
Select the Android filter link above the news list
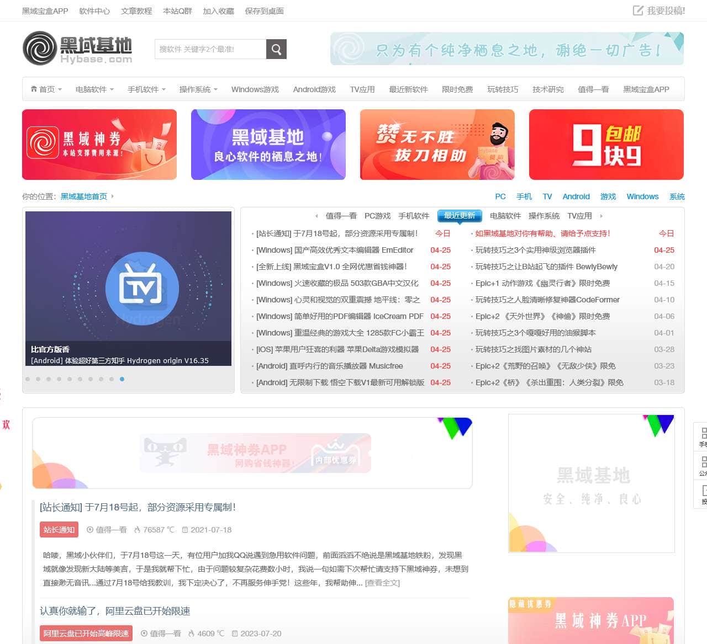click(576, 196)
